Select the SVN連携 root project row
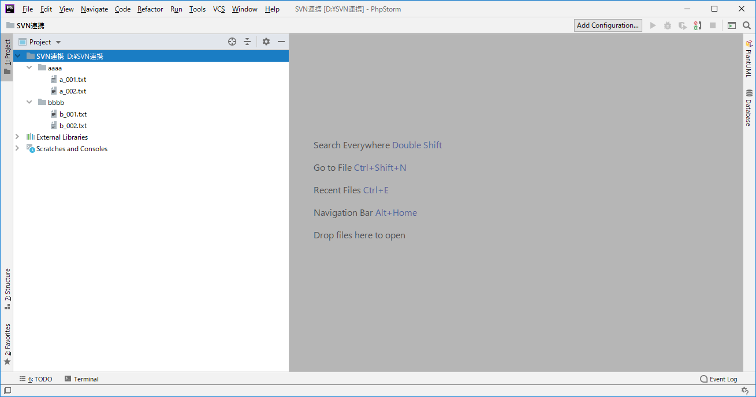This screenshot has height=397, width=756. (151, 57)
